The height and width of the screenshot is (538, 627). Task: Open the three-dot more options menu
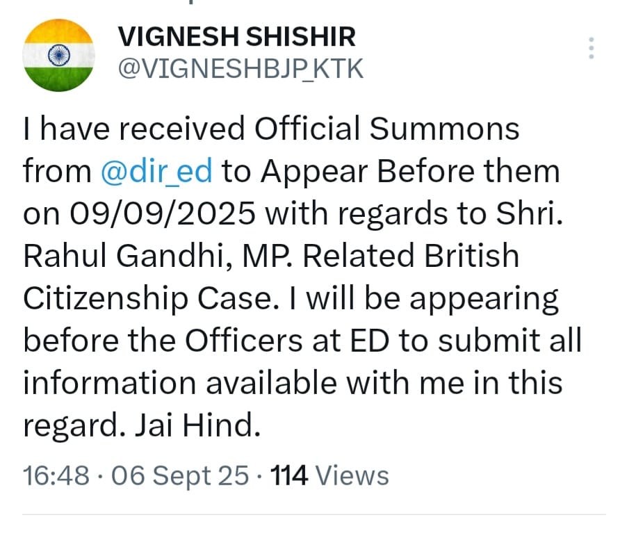pos(592,49)
